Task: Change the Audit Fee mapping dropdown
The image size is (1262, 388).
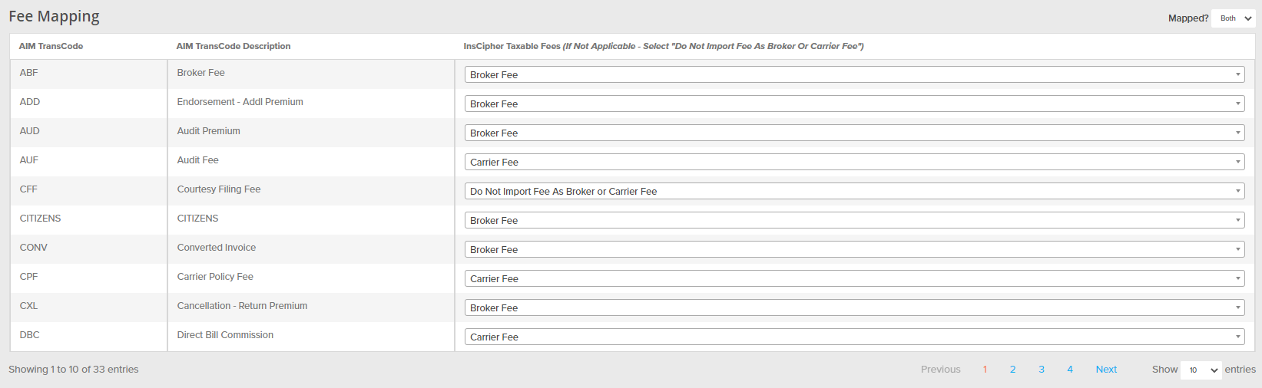Action: click(853, 162)
